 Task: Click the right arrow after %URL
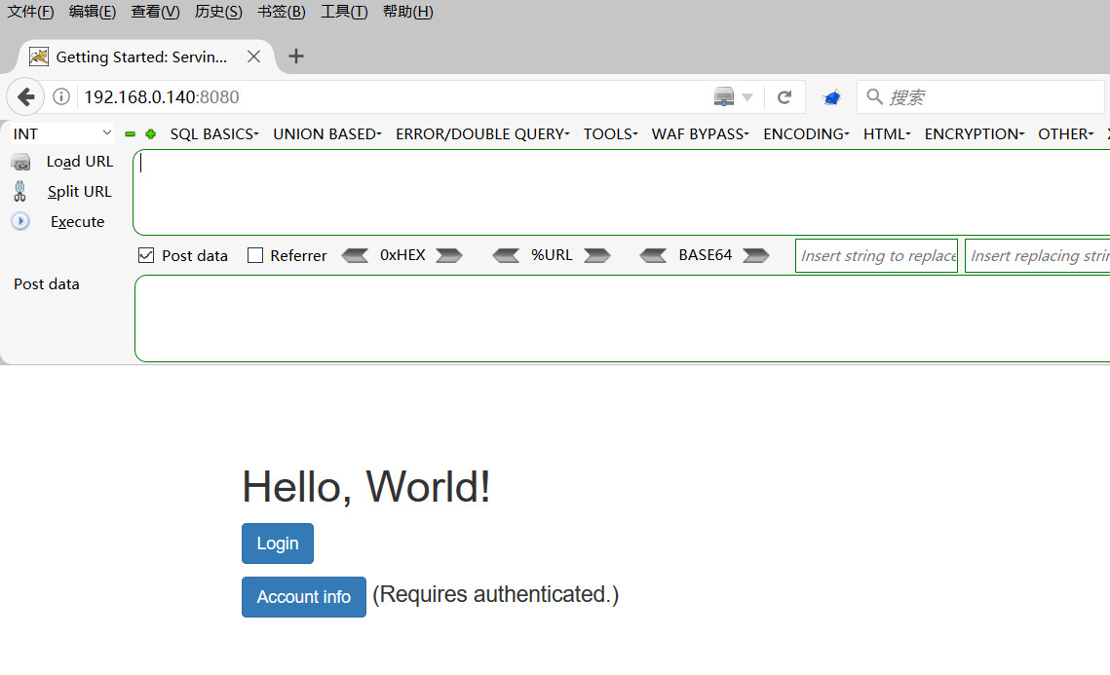(596, 255)
